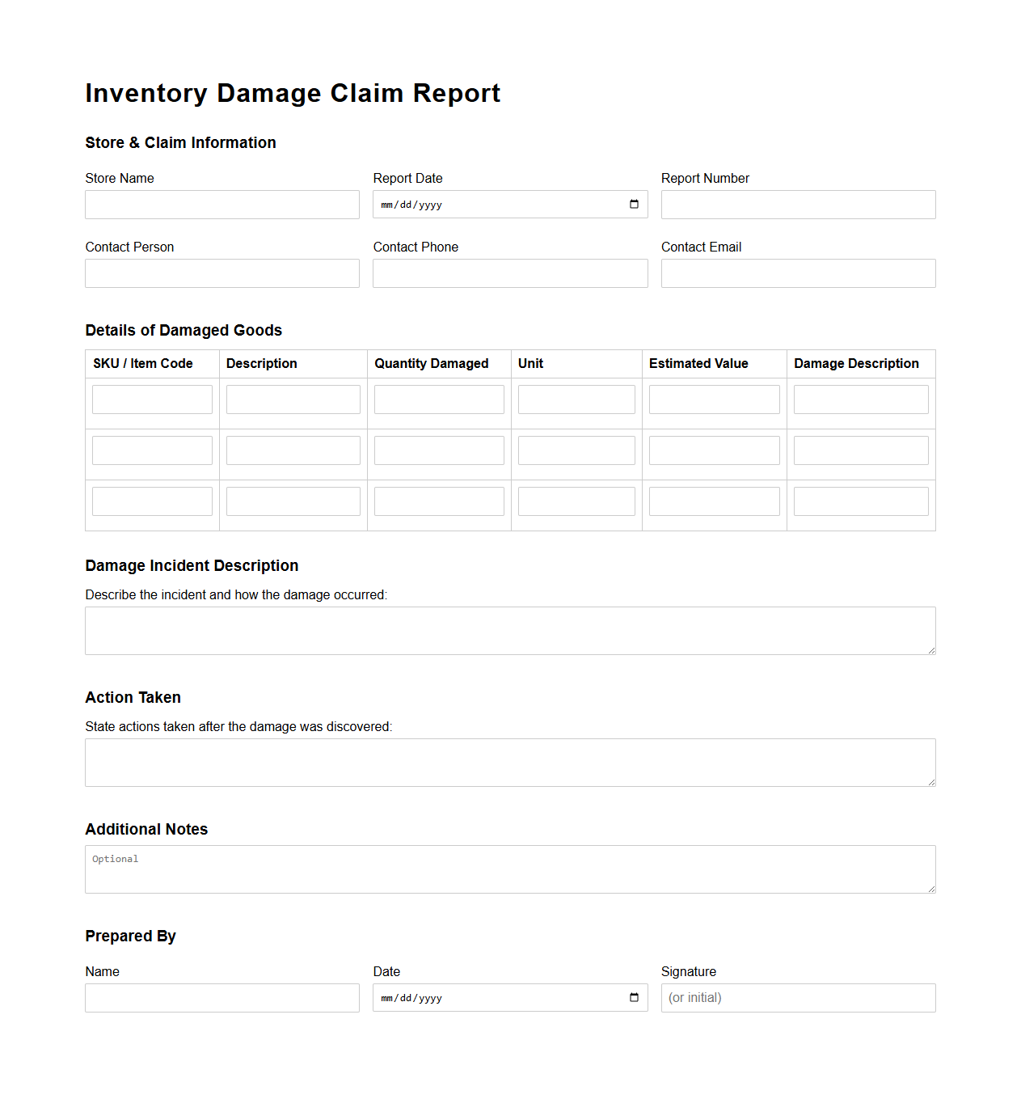Click the Store Name input field
The height and width of the screenshot is (1095, 1021).
point(221,205)
